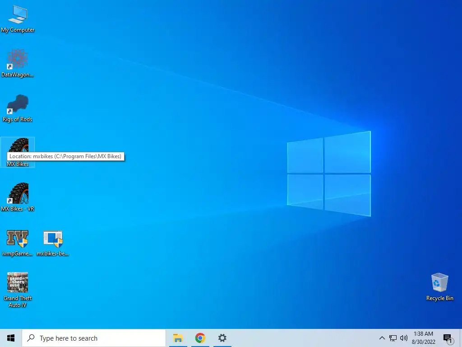Select the MX Bikes desktop shortcut
This screenshot has width=462, height=347.
coord(18,152)
